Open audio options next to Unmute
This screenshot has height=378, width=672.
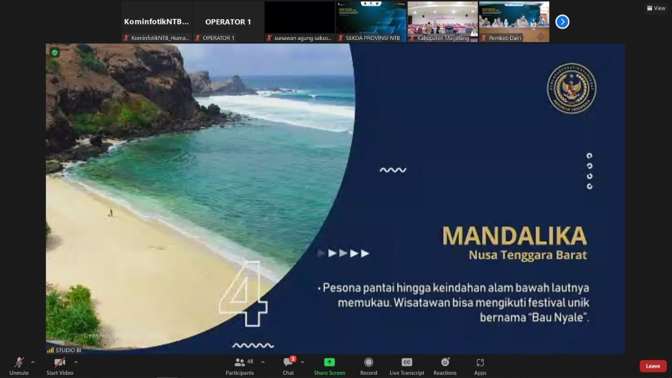[33, 362]
